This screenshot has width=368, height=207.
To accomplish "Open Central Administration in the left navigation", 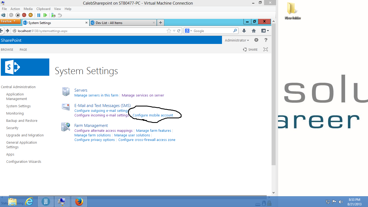I will coord(18,87).
